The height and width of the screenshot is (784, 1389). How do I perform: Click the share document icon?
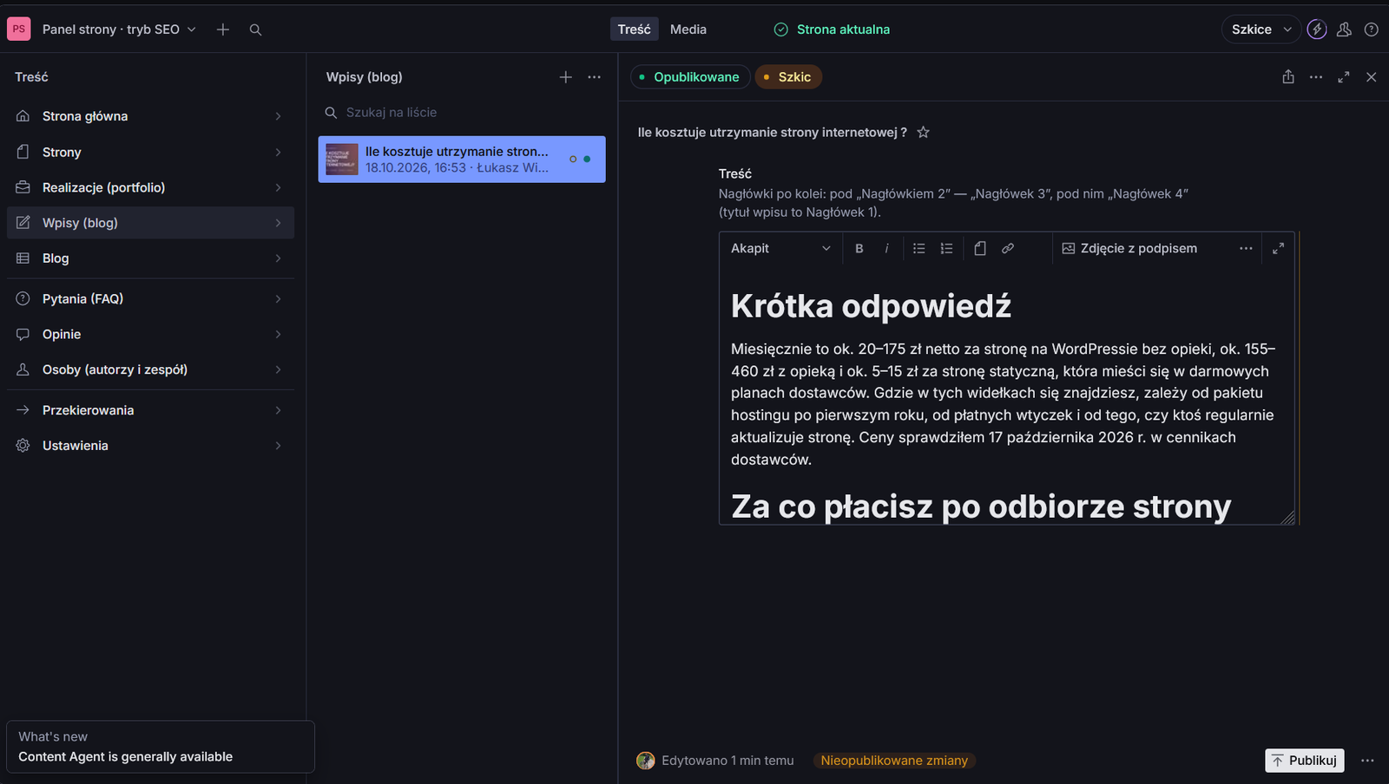tap(1288, 77)
